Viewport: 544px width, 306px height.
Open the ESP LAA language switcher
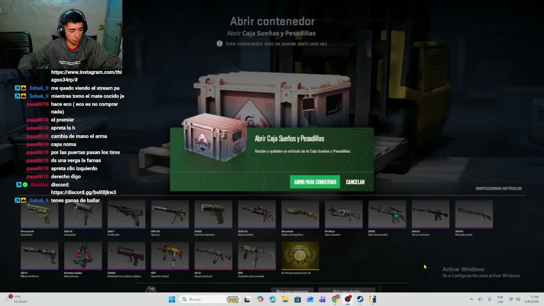[500, 299]
